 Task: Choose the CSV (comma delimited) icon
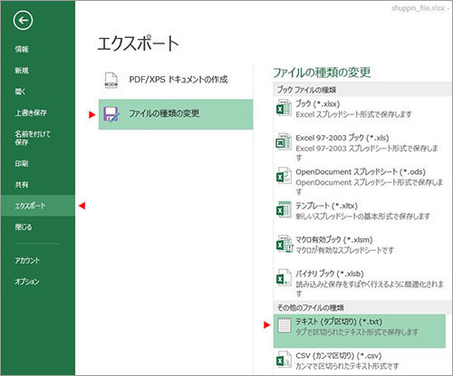click(x=284, y=360)
